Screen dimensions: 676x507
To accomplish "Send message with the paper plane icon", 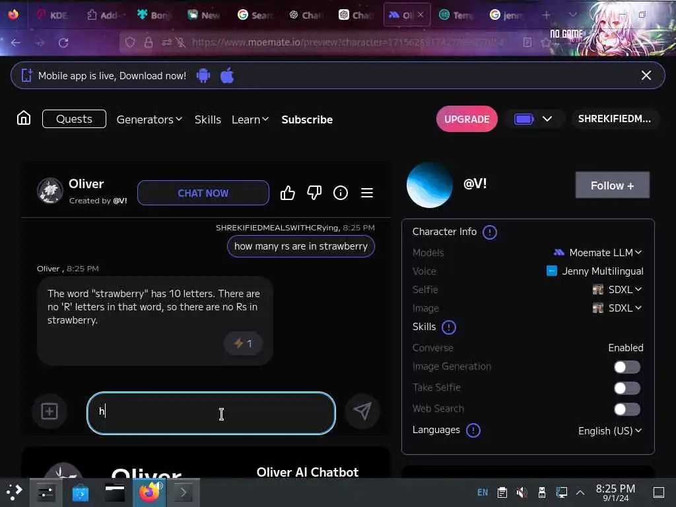I will [362, 411].
